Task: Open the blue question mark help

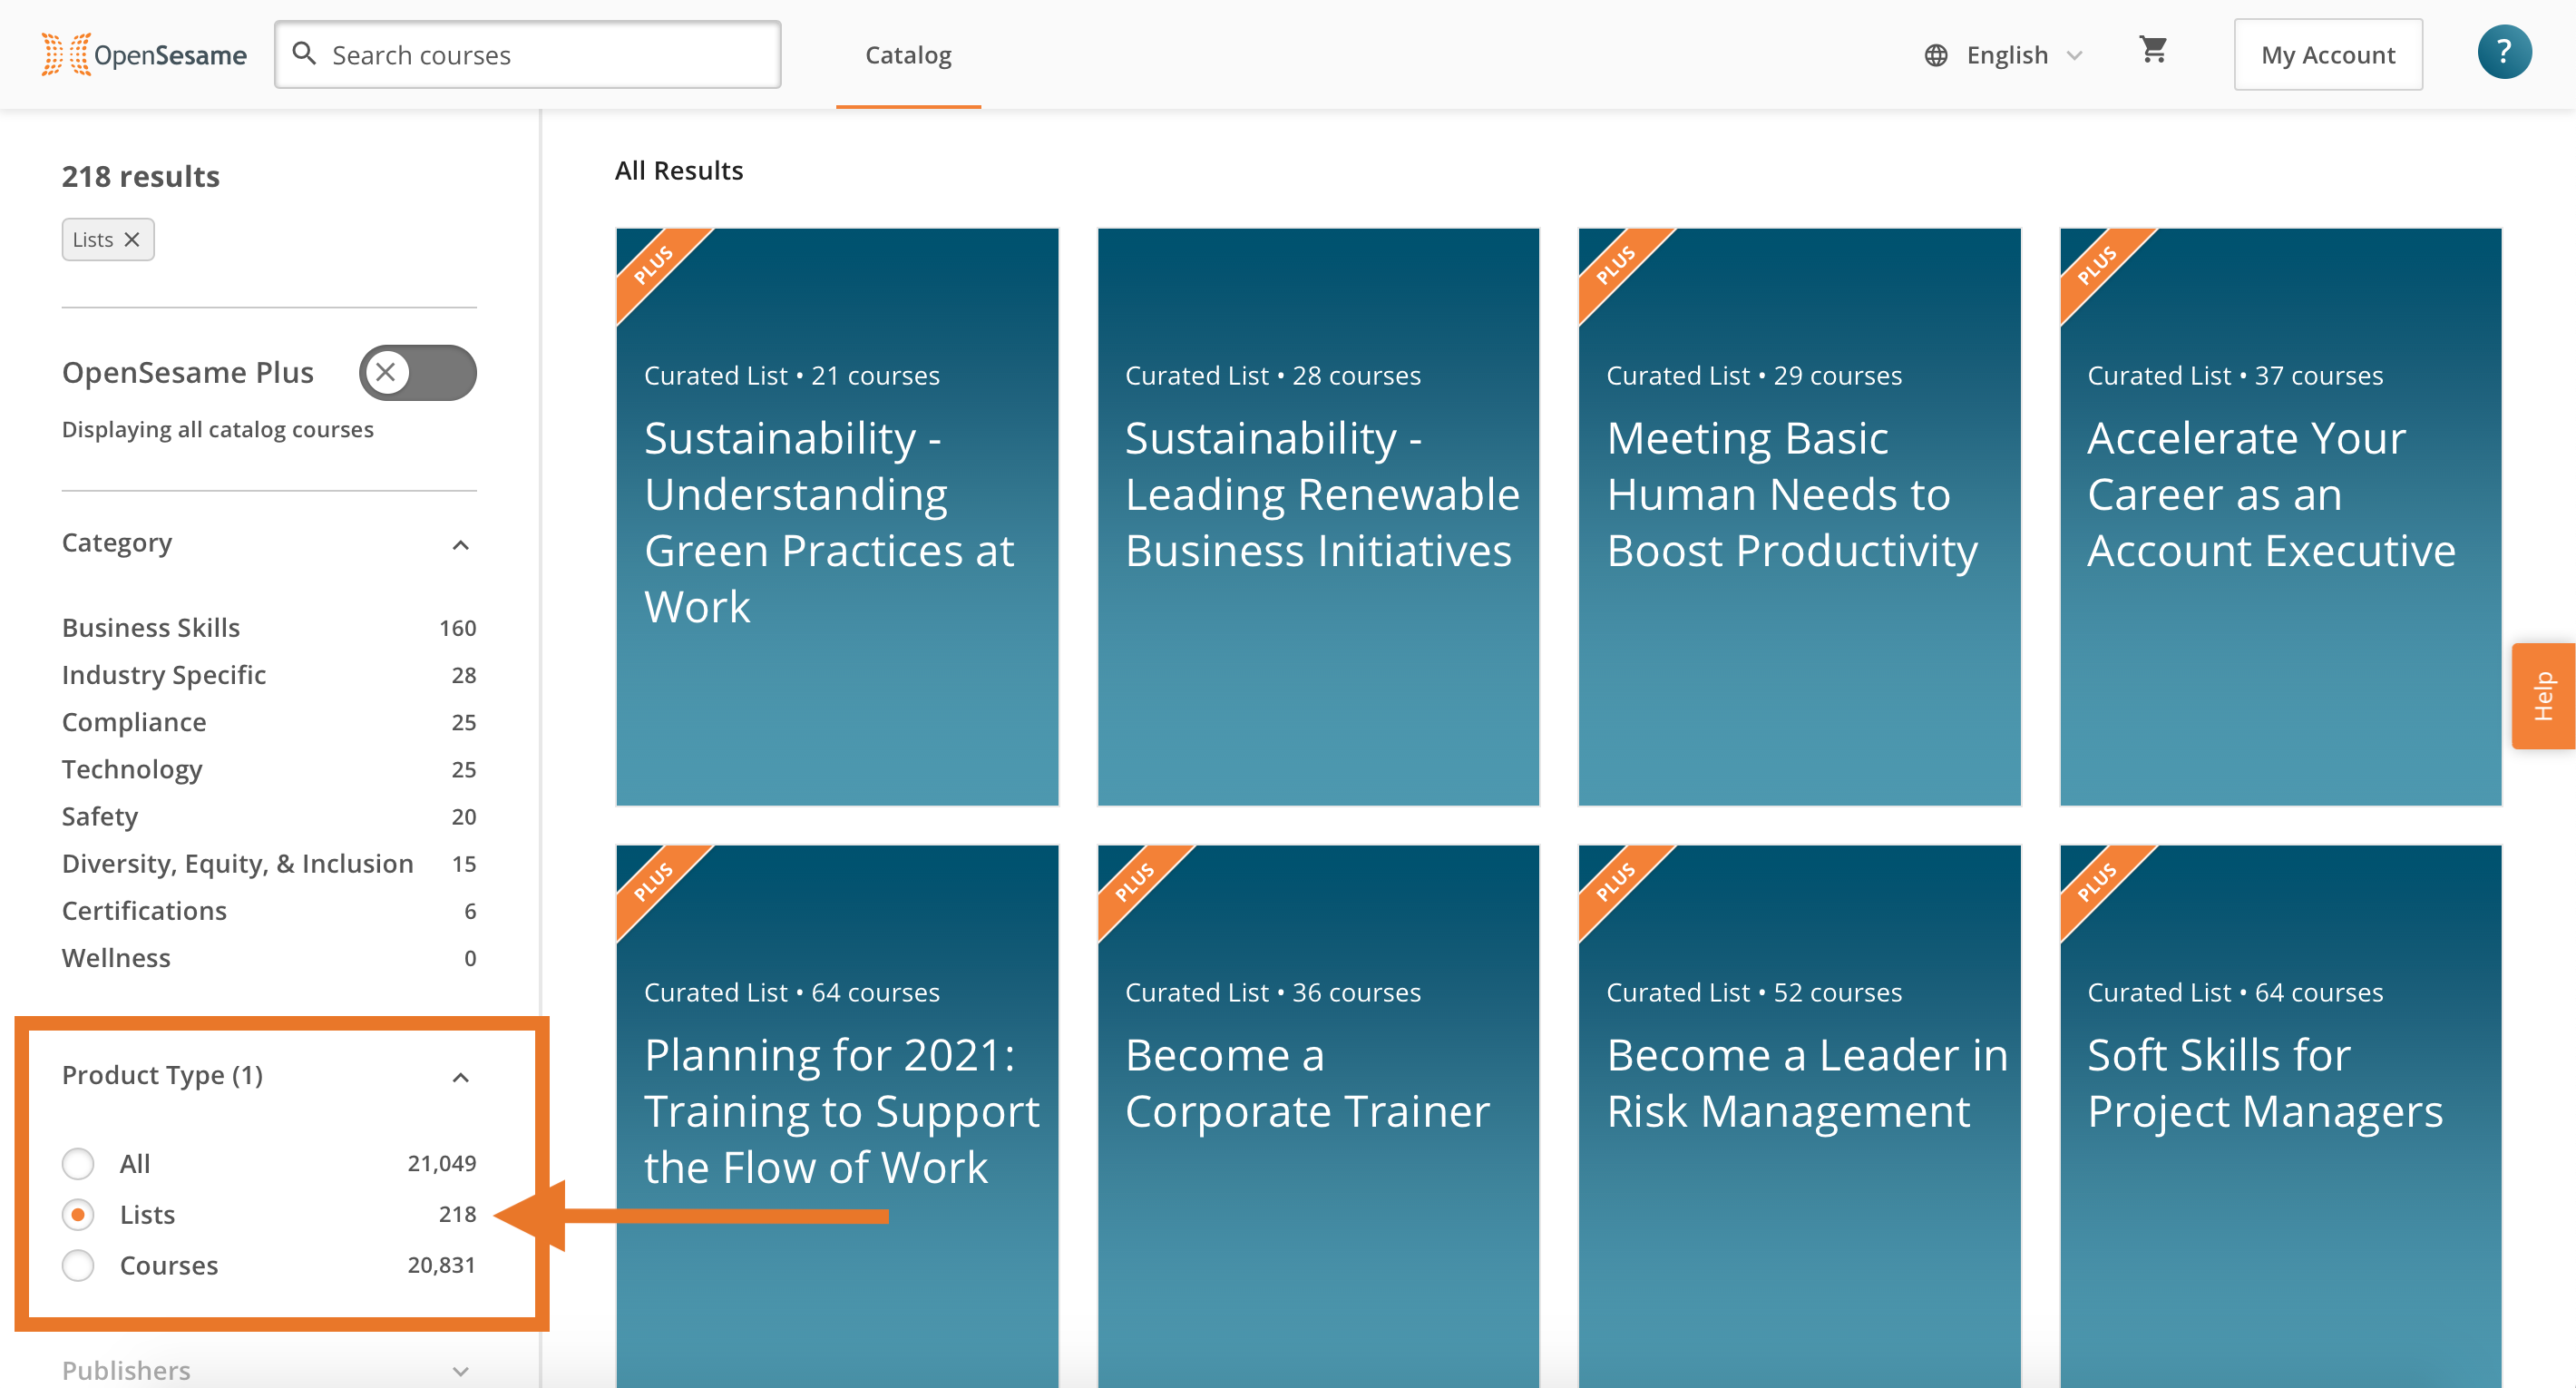Action: [2504, 52]
